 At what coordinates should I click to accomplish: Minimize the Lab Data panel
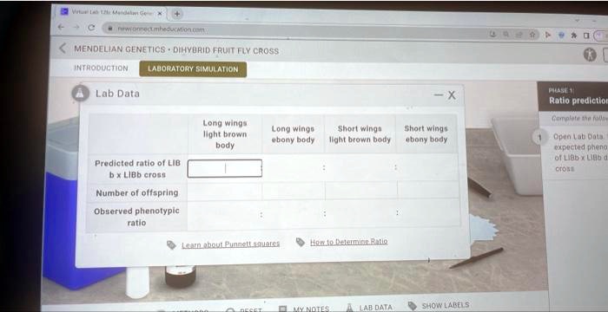tap(438, 94)
